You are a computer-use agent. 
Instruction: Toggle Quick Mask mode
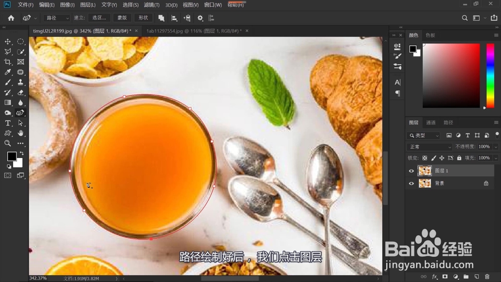(8, 176)
